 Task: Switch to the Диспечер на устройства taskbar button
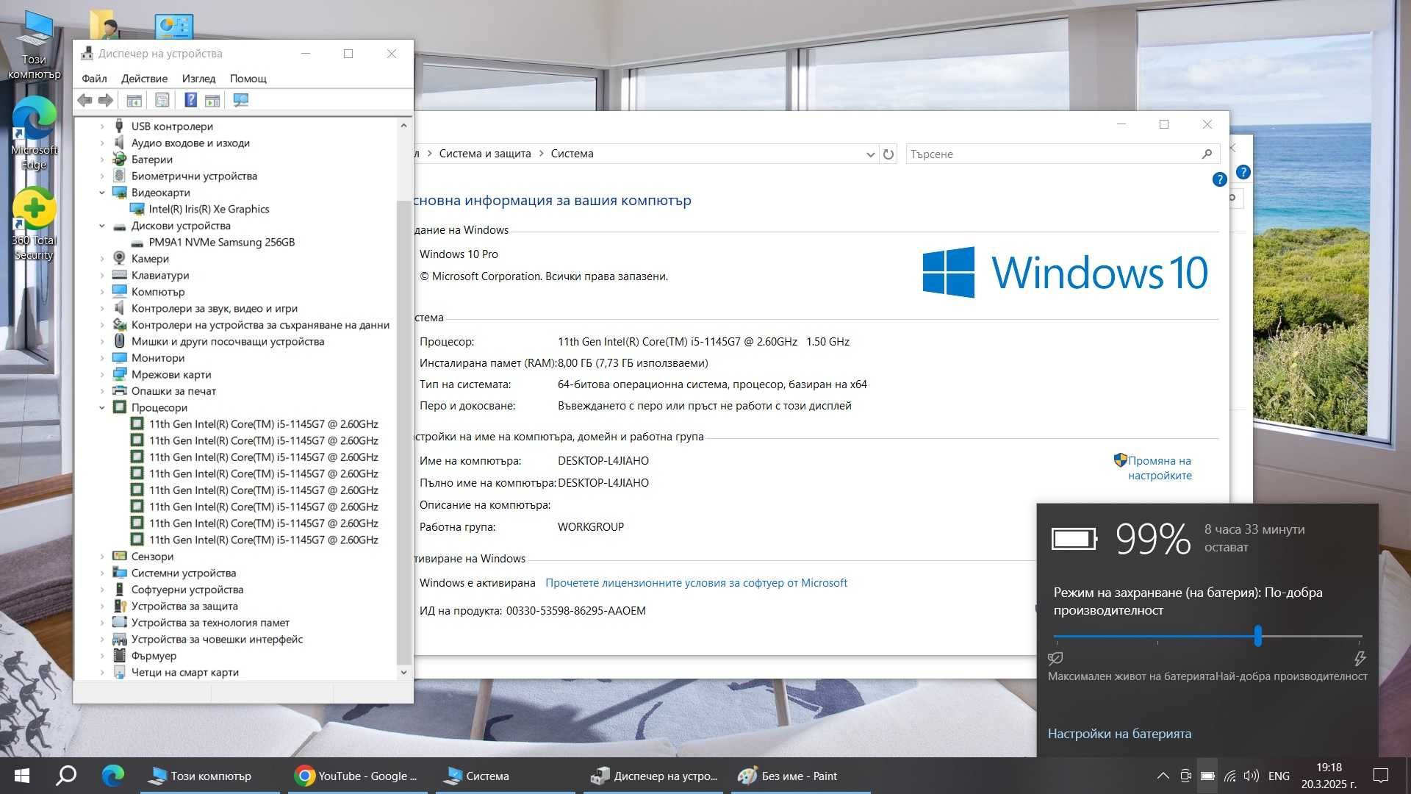click(x=653, y=776)
